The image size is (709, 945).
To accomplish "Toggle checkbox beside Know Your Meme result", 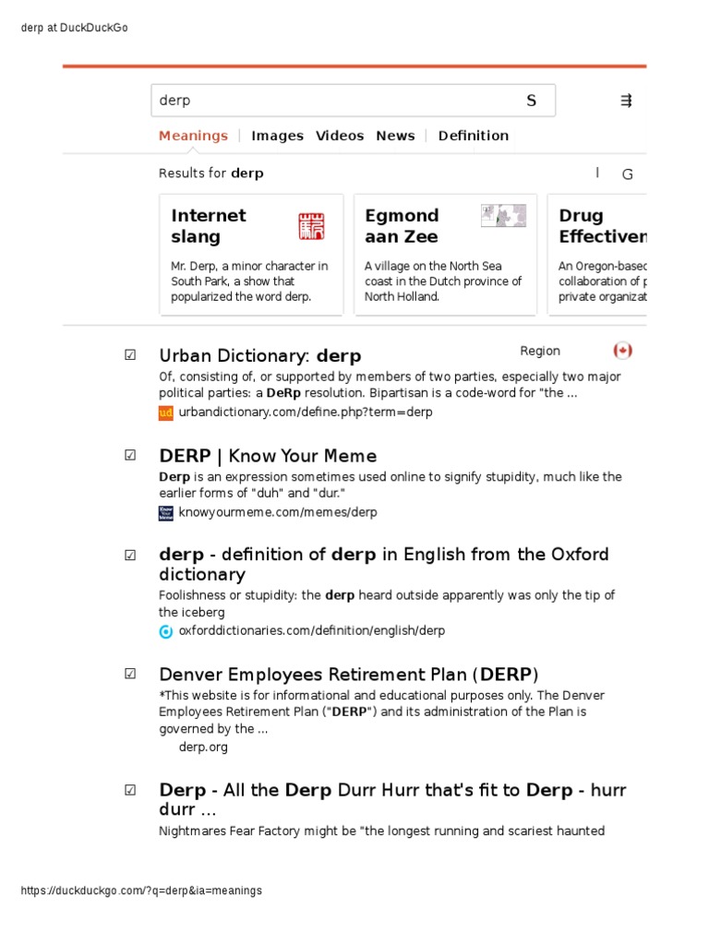I will 130,455.
